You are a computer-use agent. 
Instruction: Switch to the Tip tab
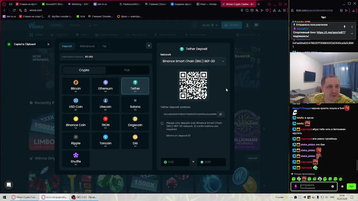pos(104,46)
